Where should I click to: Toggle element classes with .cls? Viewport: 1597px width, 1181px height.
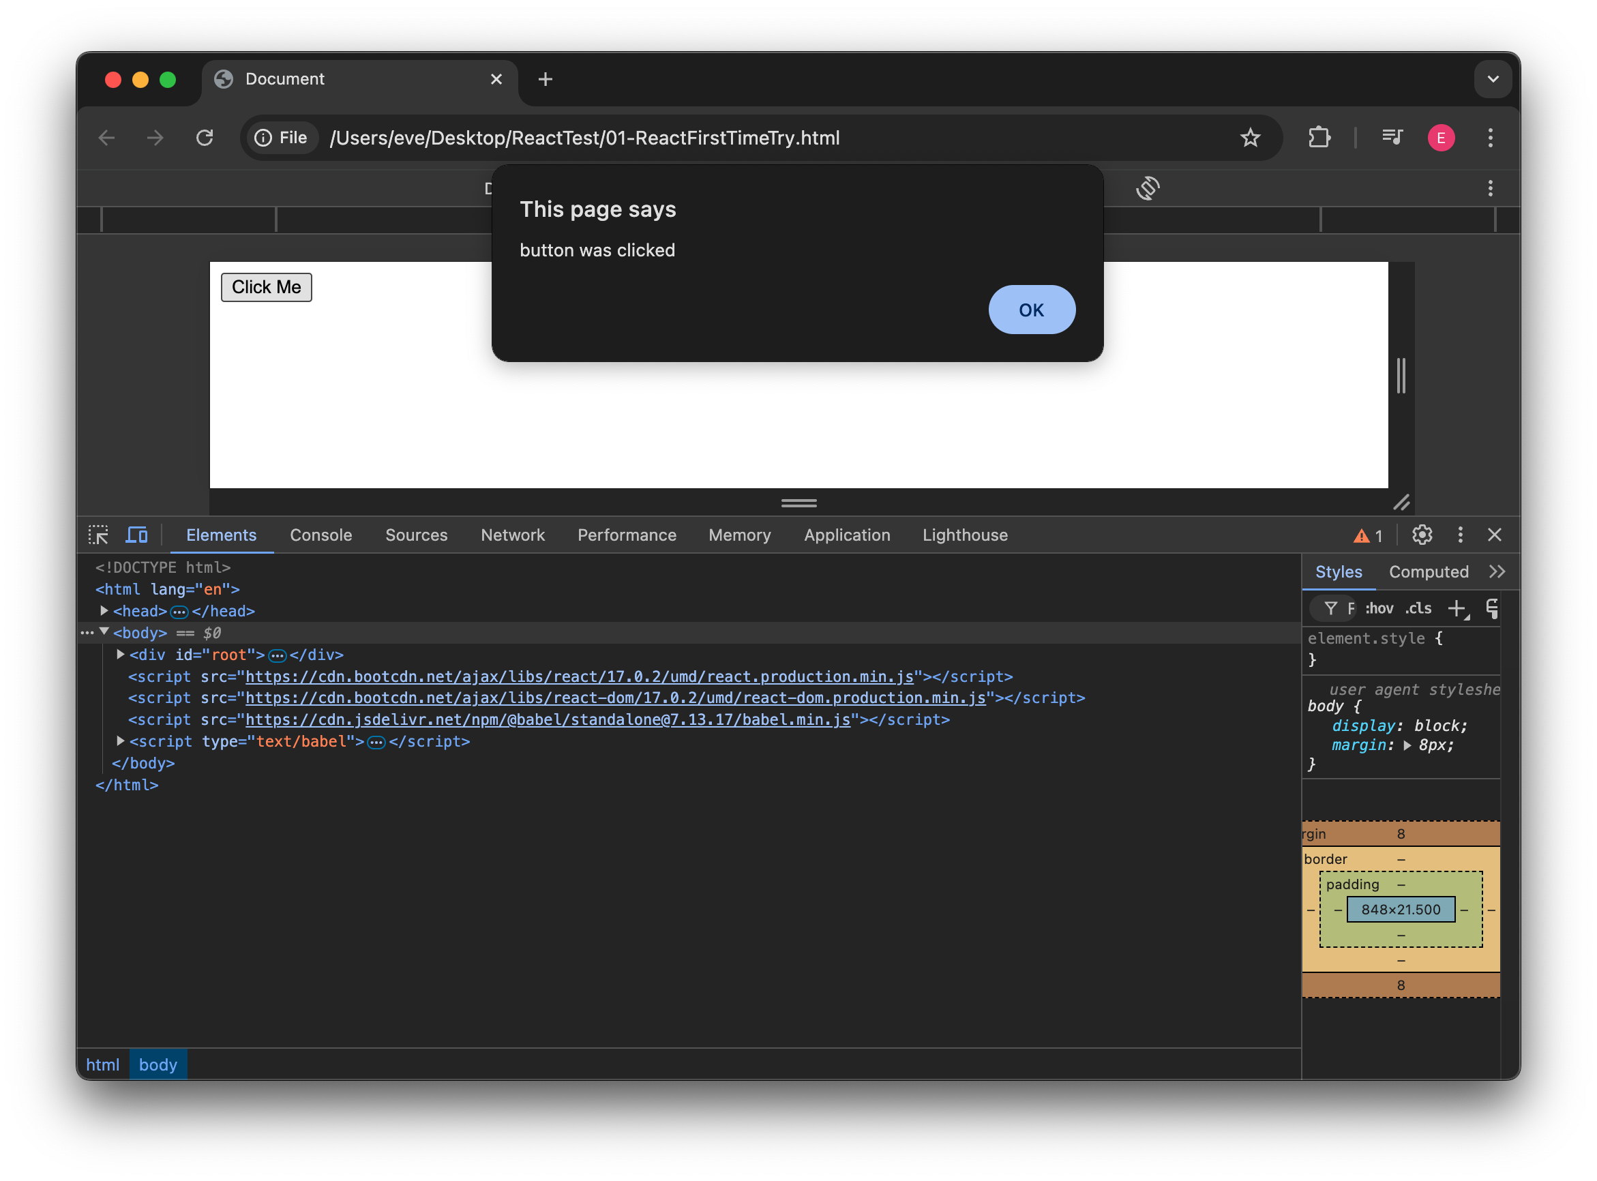(1418, 608)
